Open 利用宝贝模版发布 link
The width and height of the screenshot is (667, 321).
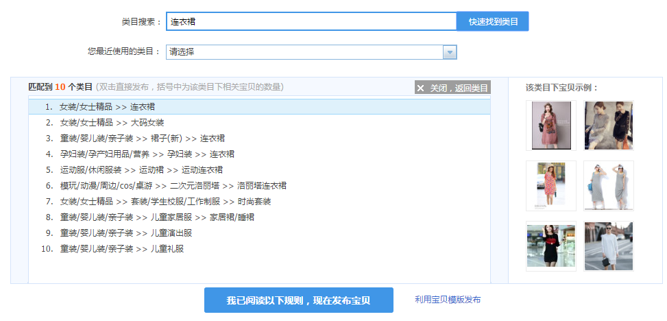point(448,300)
